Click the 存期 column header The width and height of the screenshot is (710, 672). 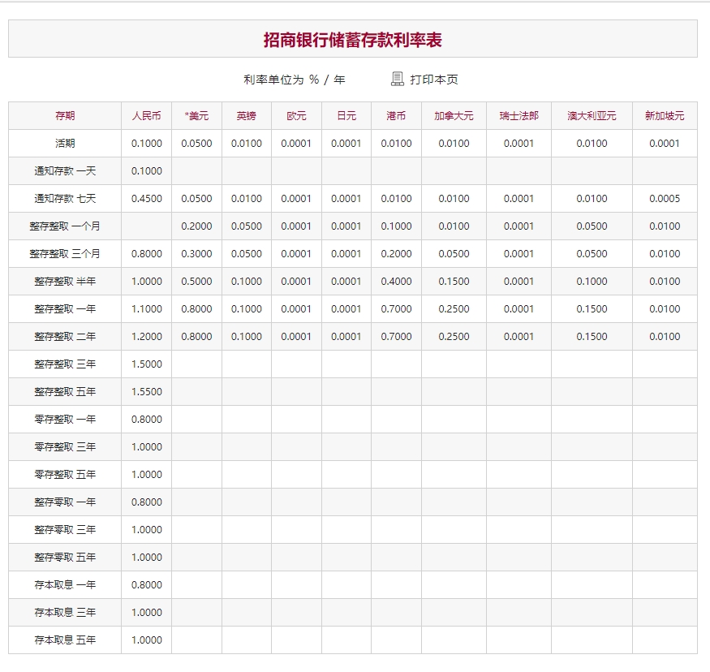[x=65, y=116]
